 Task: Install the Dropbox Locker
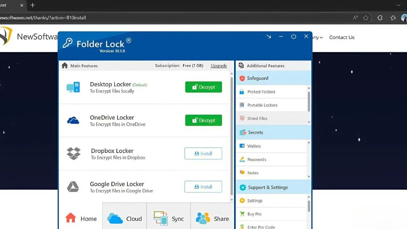click(x=203, y=153)
